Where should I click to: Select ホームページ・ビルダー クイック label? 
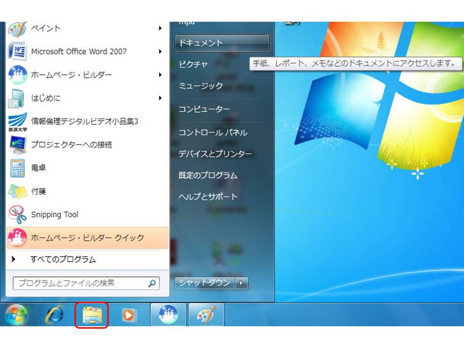pyautogui.click(x=87, y=238)
